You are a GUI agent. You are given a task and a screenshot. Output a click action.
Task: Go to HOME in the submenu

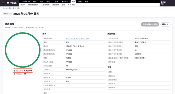click(x=23, y=5)
